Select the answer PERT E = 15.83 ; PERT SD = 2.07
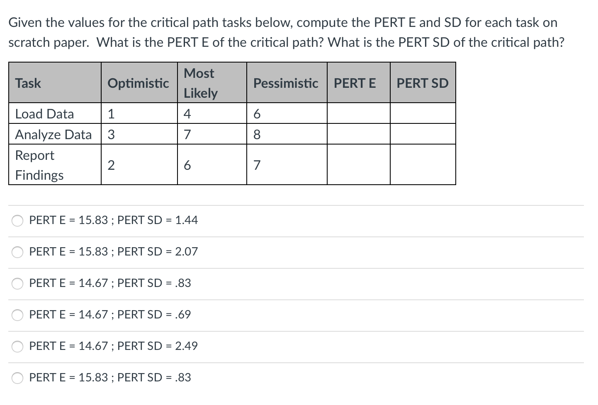 click(x=17, y=252)
